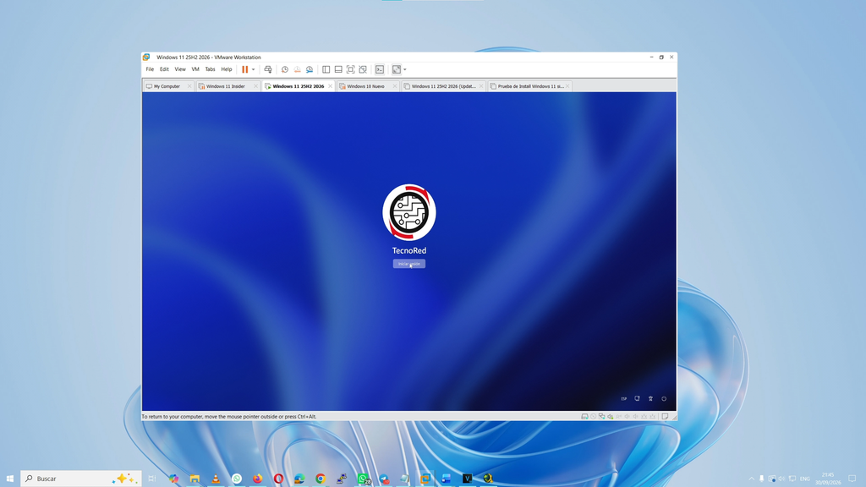
Task: Open Copilot from the taskbar
Action: (174, 479)
